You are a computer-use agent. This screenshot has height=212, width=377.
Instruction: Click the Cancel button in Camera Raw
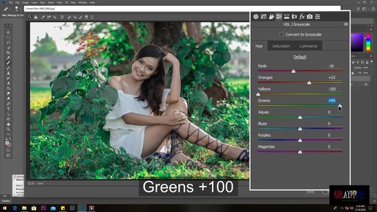(x=310, y=191)
